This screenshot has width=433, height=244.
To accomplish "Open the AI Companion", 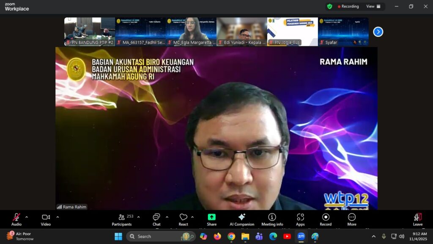I will 242,217.
